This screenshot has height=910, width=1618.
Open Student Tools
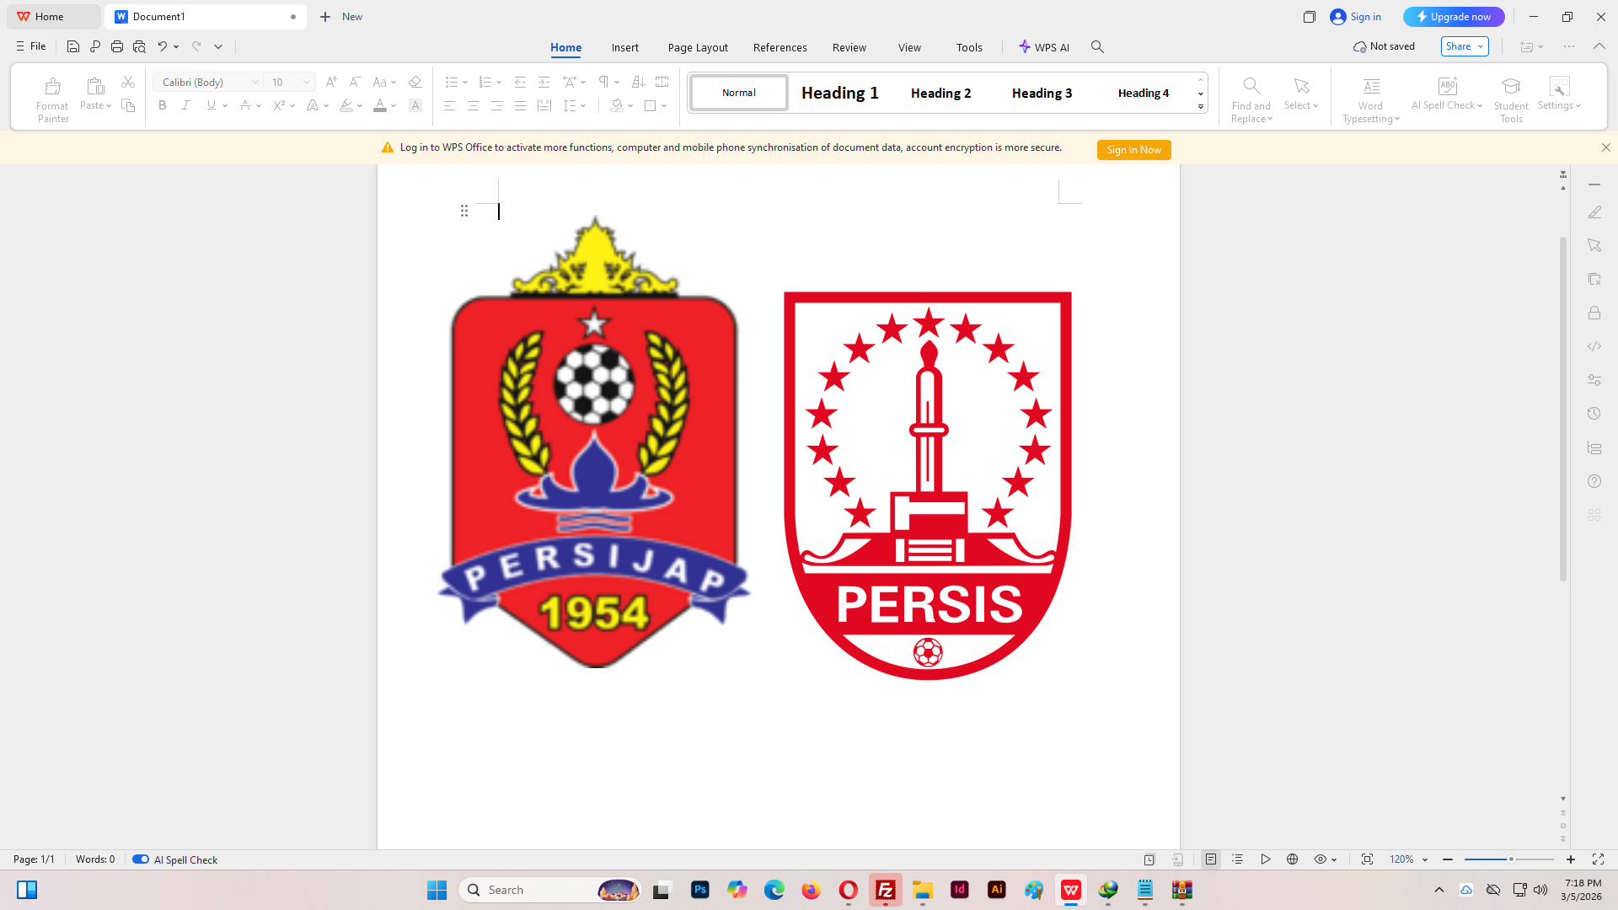click(1511, 99)
